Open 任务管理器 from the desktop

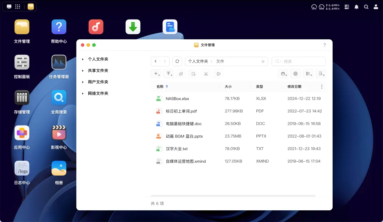(x=59, y=62)
